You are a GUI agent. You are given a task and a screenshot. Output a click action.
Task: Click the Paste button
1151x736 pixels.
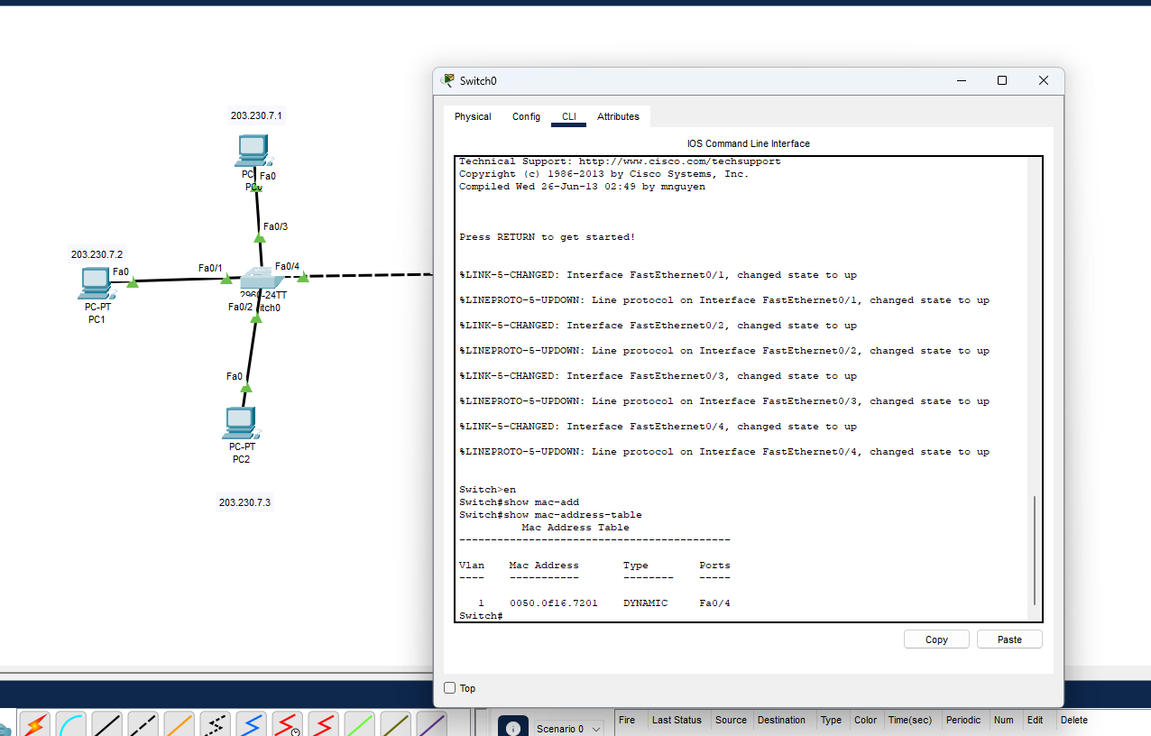pos(1009,639)
